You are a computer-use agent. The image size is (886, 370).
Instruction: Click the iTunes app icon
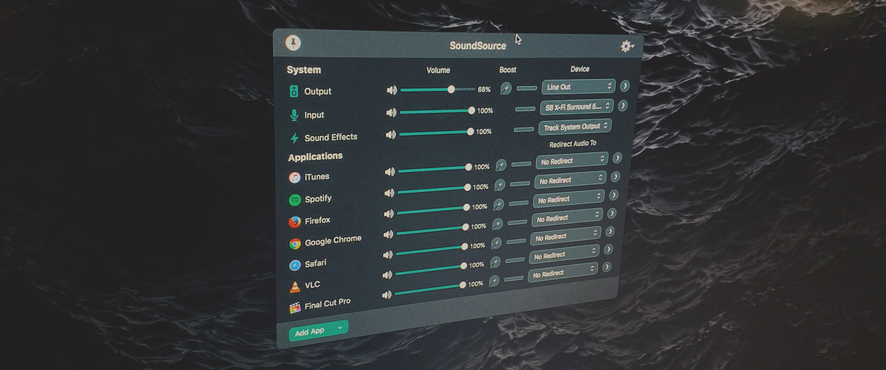295,177
